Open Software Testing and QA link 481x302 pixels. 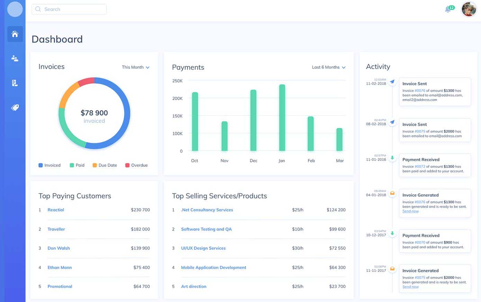[206, 229]
